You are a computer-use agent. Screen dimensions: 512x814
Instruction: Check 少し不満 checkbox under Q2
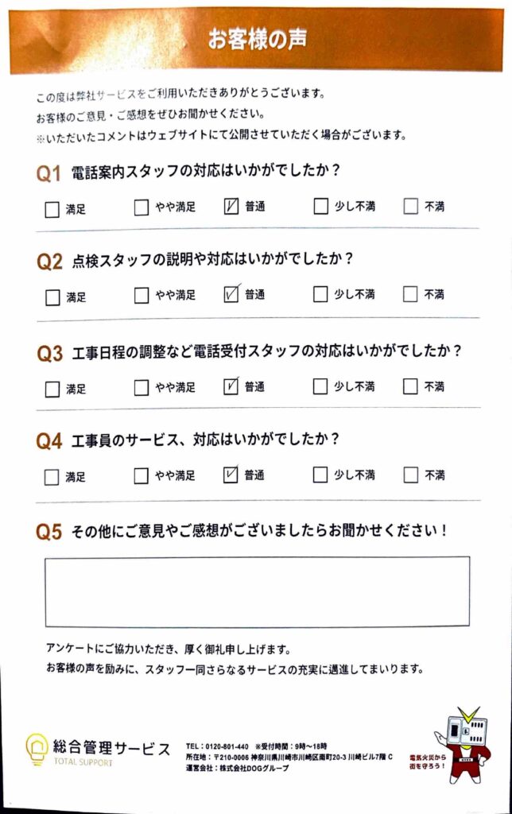[x=320, y=295]
